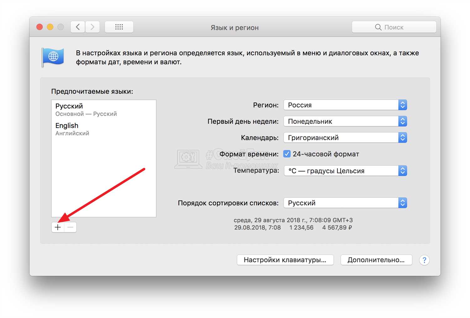The height and width of the screenshot is (318, 470).
Task: Open the Календарь dropdown showing Григорианский
Action: pos(345,138)
